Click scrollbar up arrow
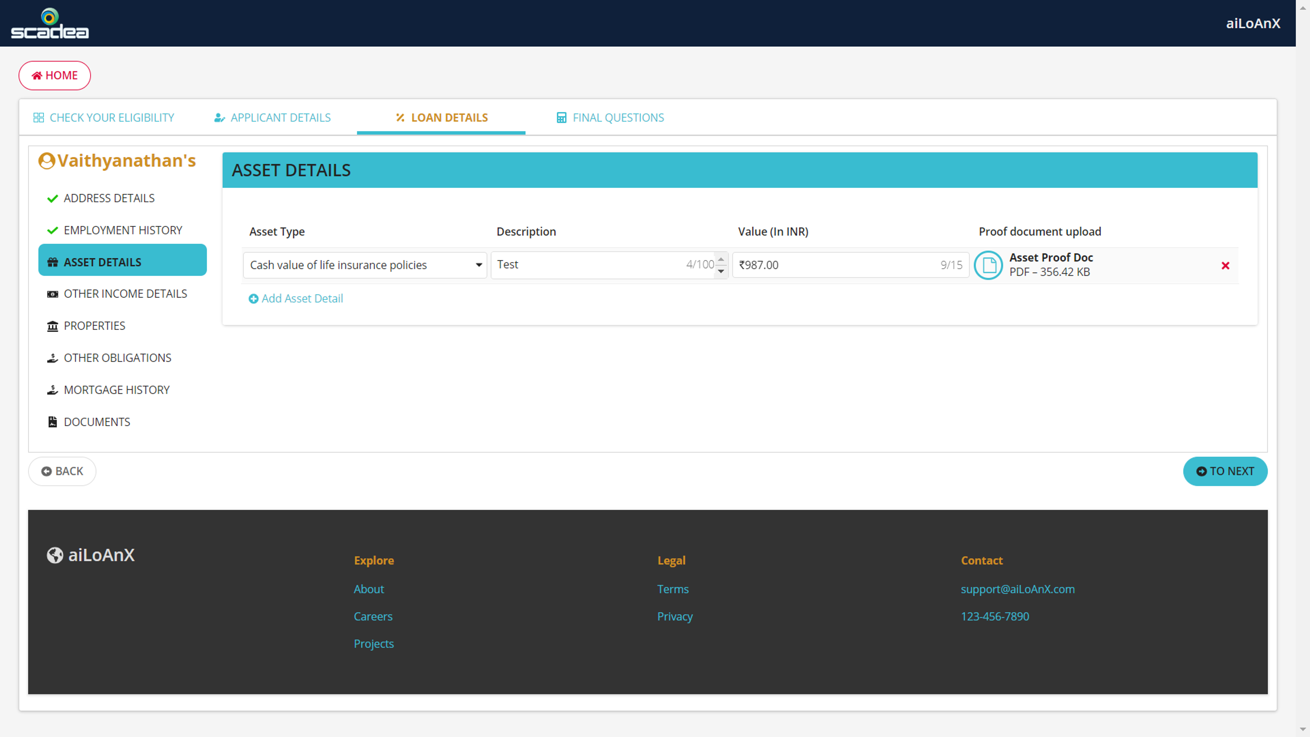Screen dimensions: 1310x737 tap(1302, 7)
